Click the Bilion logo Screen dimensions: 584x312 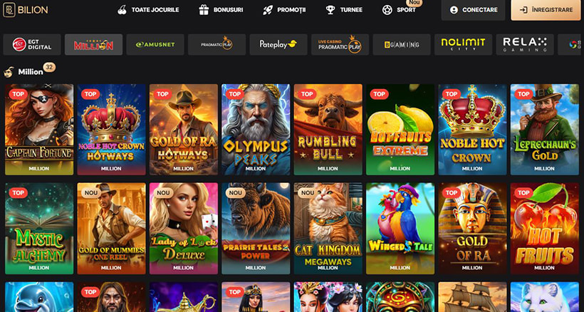(x=26, y=10)
